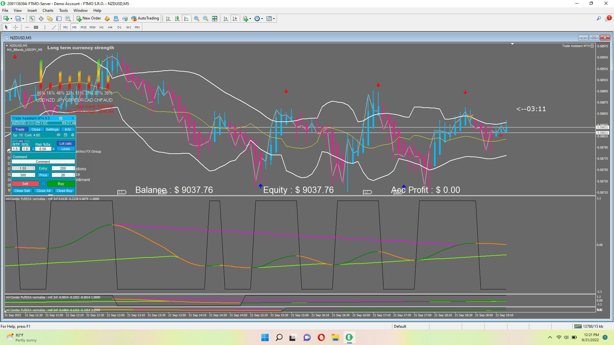Expand the Templates dropdown arrow in toolbar

tap(274, 19)
